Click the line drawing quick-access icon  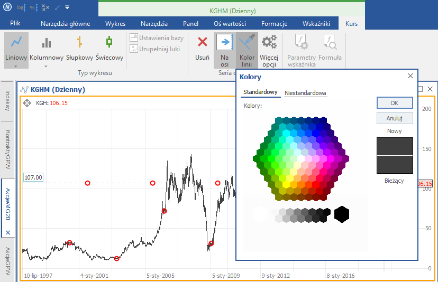point(58,7)
